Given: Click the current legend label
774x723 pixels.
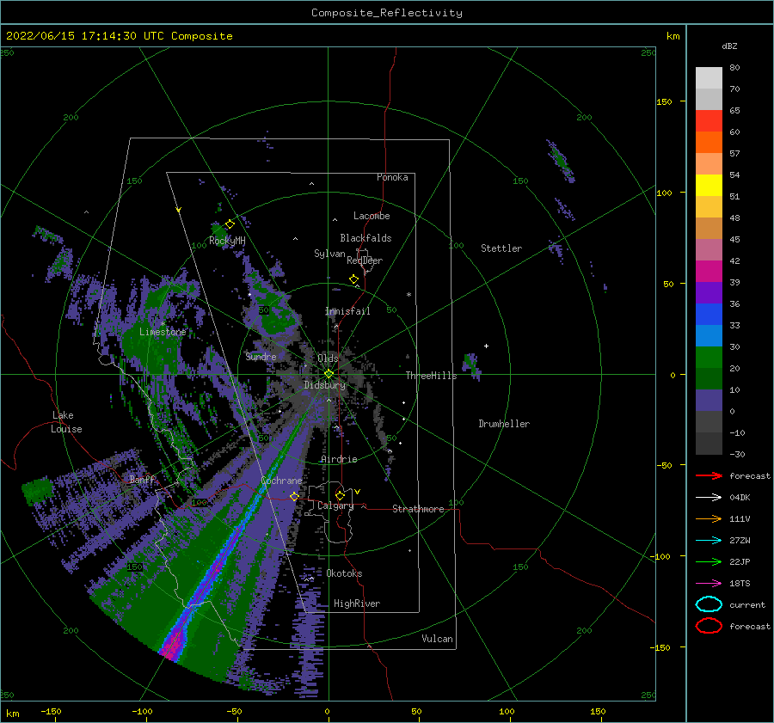Looking at the screenshot, I should click(x=747, y=604).
